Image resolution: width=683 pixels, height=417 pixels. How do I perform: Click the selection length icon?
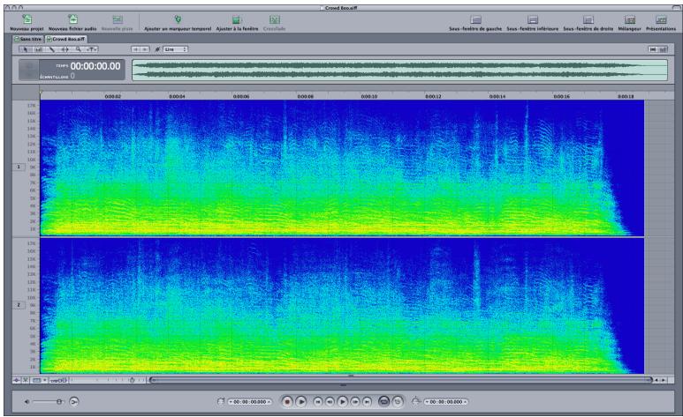click(x=415, y=401)
